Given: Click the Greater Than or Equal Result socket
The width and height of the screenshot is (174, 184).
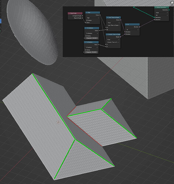Looking at the screenshot, I should click(121, 37).
